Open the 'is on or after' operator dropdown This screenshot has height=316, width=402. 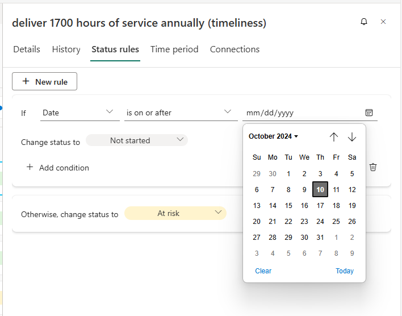coord(180,113)
